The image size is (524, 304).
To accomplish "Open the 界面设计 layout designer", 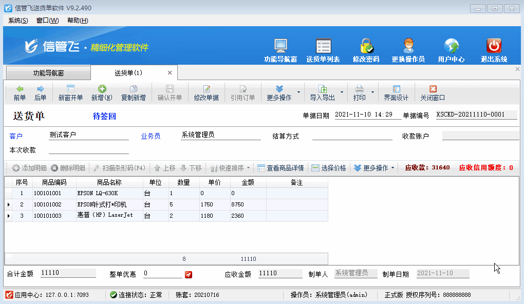I will tap(396, 93).
